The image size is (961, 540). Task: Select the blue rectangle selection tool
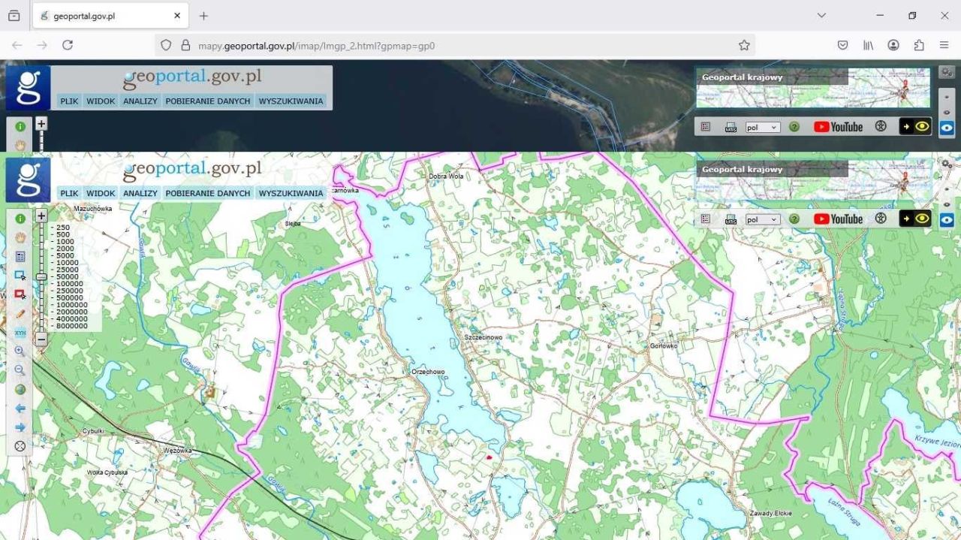[20, 276]
